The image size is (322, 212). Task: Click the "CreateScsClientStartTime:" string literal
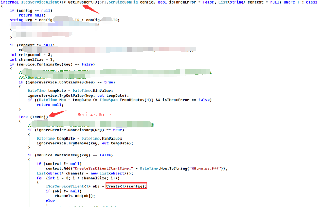click(x=103, y=168)
